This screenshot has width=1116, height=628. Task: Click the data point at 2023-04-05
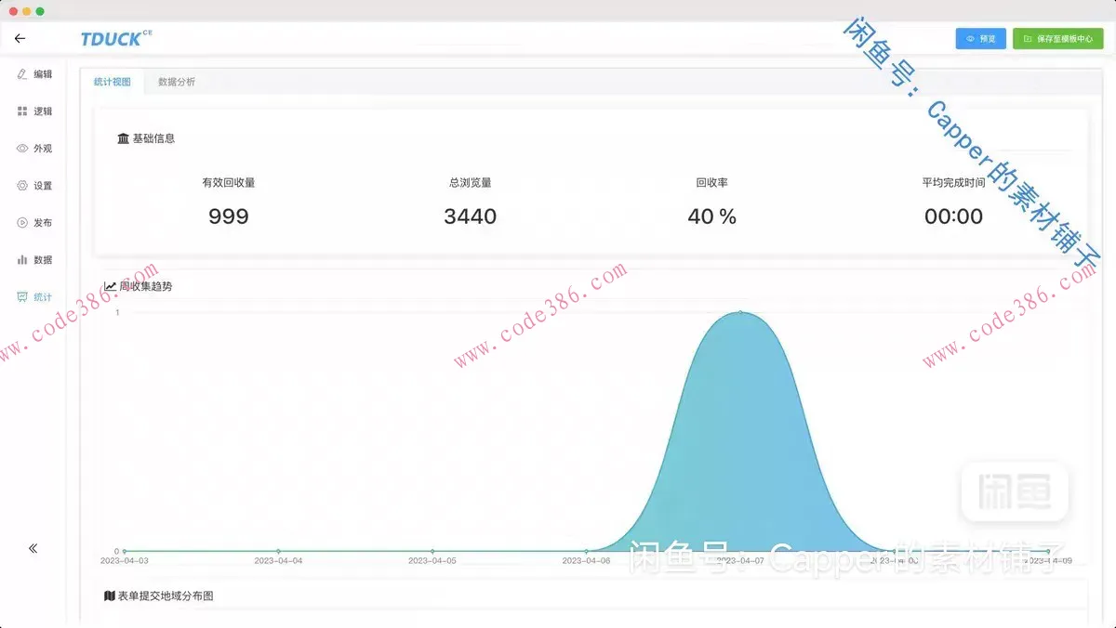432,551
